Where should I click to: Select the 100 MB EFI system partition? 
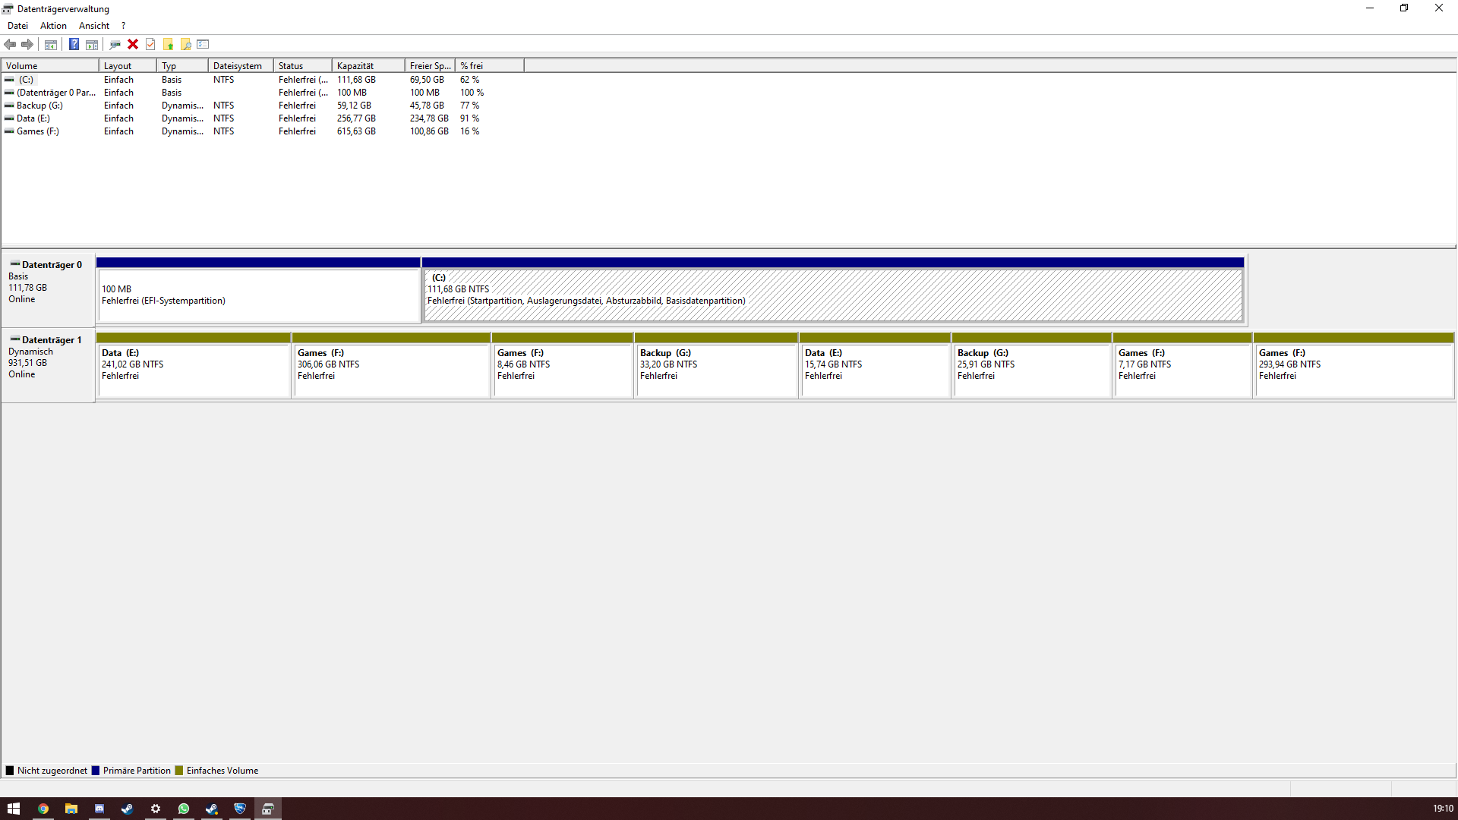(258, 295)
